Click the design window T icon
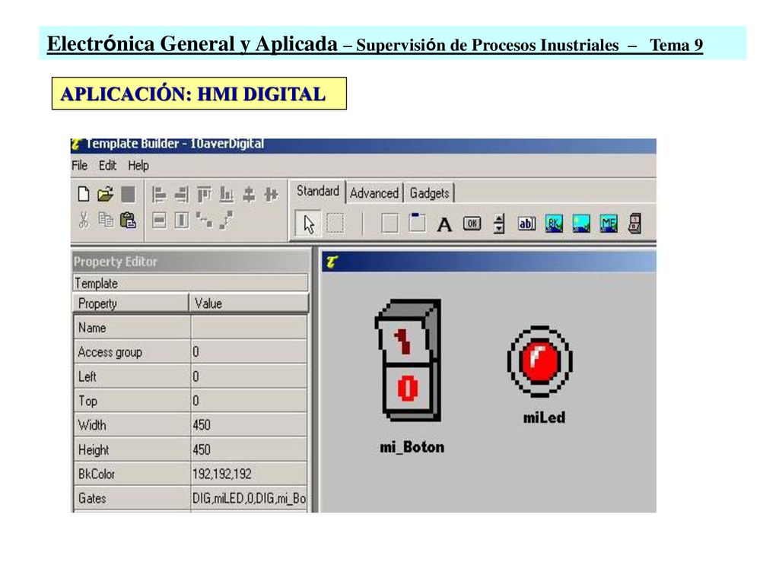 pos(332,262)
